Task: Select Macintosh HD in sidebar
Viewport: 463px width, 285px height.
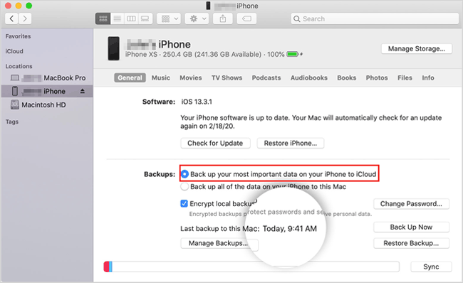Action: (x=47, y=104)
